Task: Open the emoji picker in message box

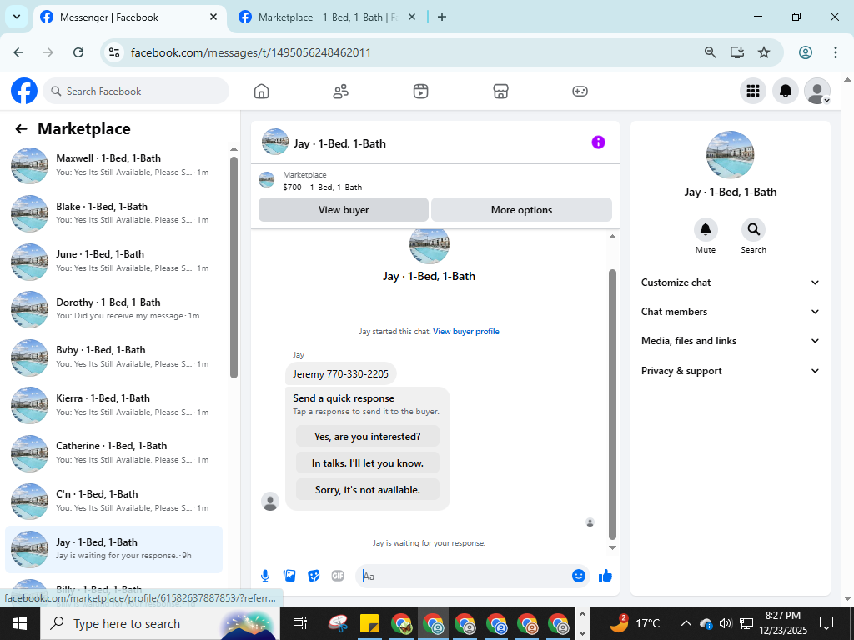Action: click(x=579, y=576)
